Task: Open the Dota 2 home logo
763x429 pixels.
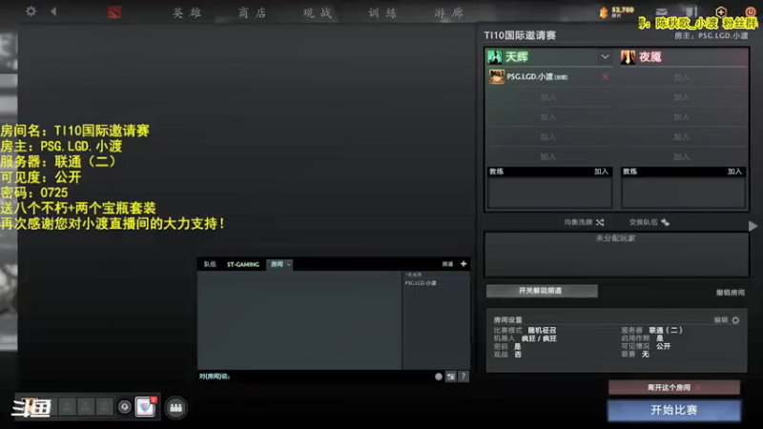Action: coord(114,12)
